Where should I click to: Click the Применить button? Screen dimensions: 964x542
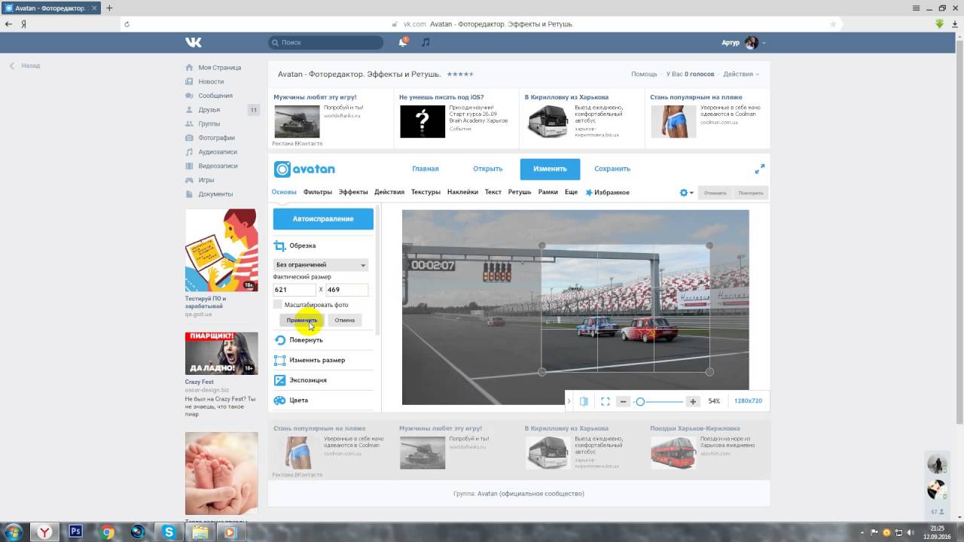(x=301, y=320)
